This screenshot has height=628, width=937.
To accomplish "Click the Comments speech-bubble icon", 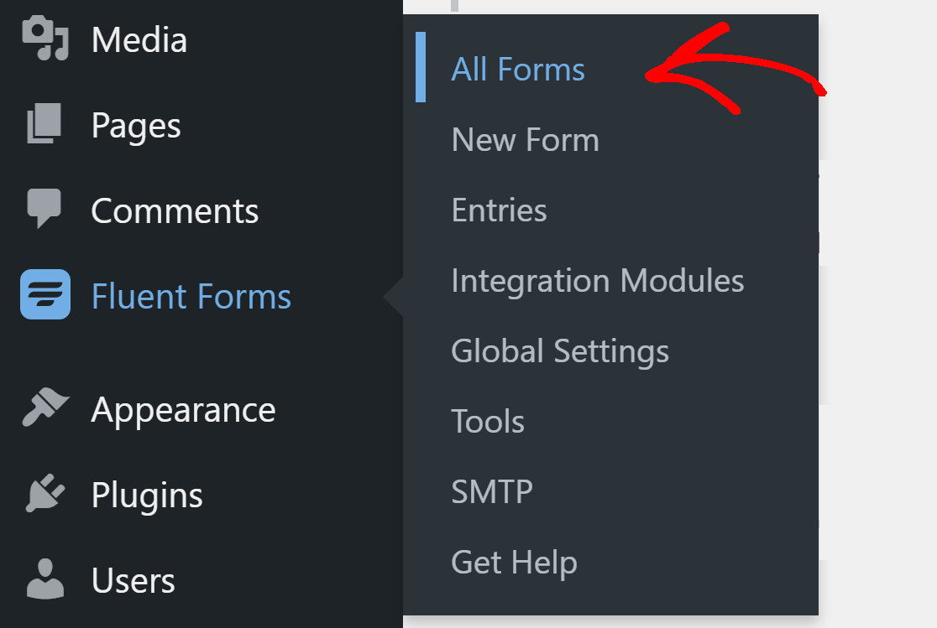I will tap(44, 210).
